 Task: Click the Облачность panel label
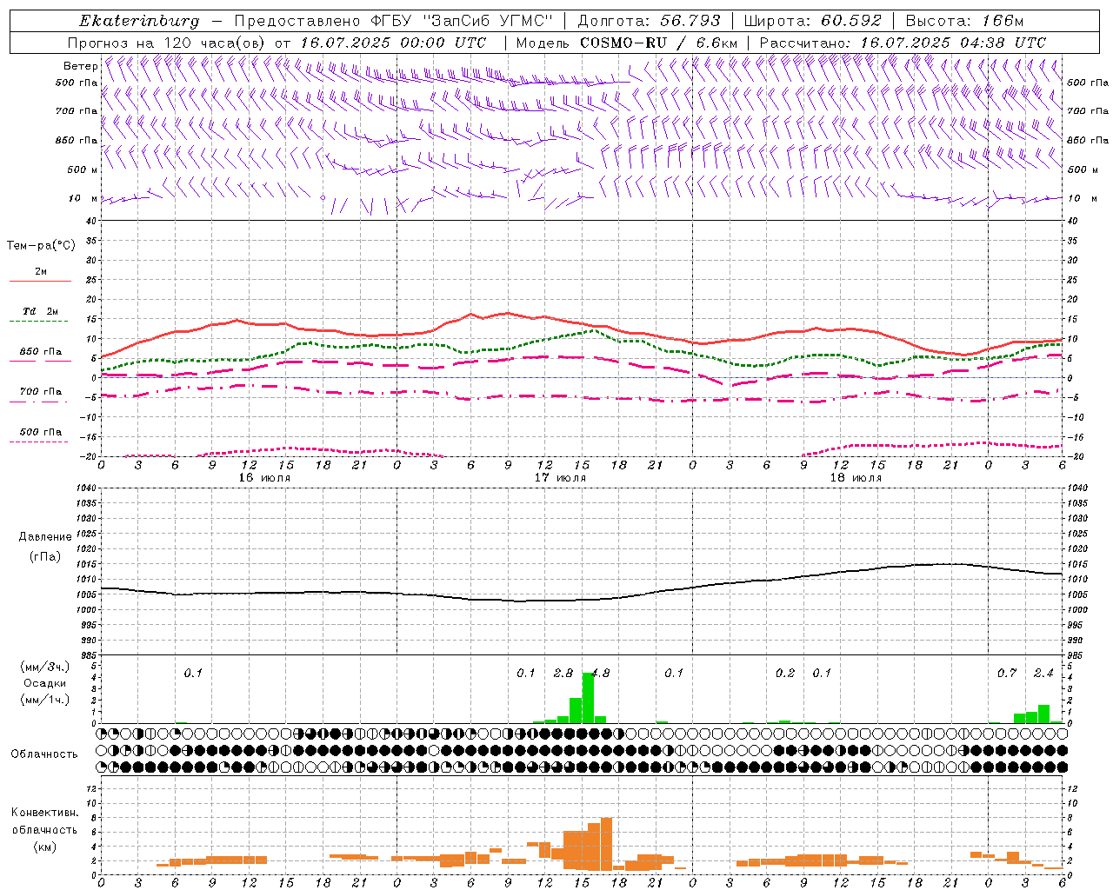pyautogui.click(x=44, y=754)
